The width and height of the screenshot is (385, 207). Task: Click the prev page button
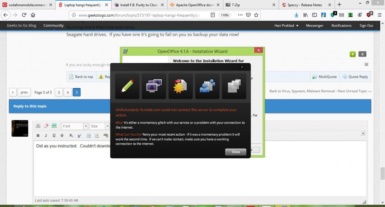pyautogui.click(x=24, y=92)
